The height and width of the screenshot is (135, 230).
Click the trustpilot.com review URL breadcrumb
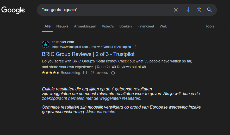coord(76,47)
